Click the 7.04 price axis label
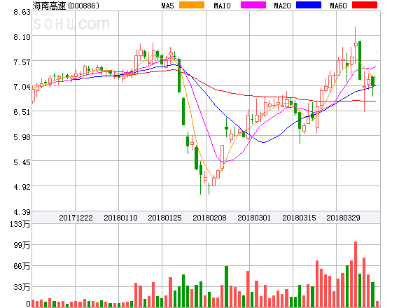 click(22, 87)
